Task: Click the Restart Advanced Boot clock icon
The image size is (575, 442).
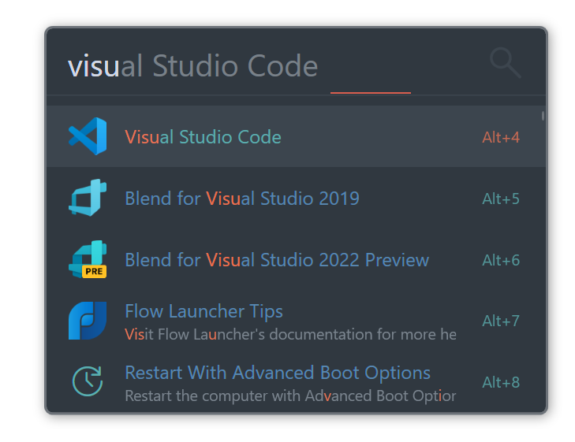Action: tap(88, 381)
